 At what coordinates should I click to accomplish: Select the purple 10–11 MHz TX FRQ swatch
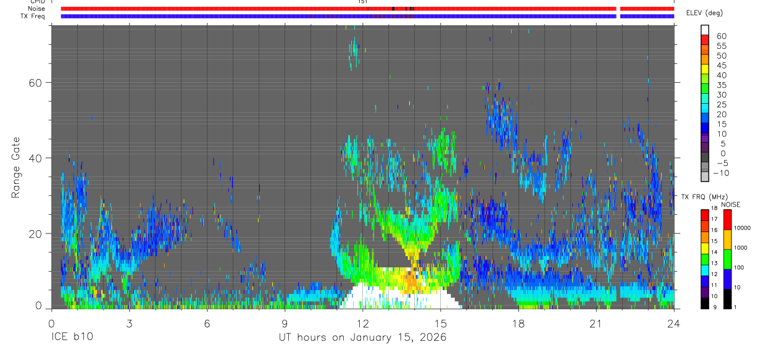pyautogui.click(x=705, y=291)
